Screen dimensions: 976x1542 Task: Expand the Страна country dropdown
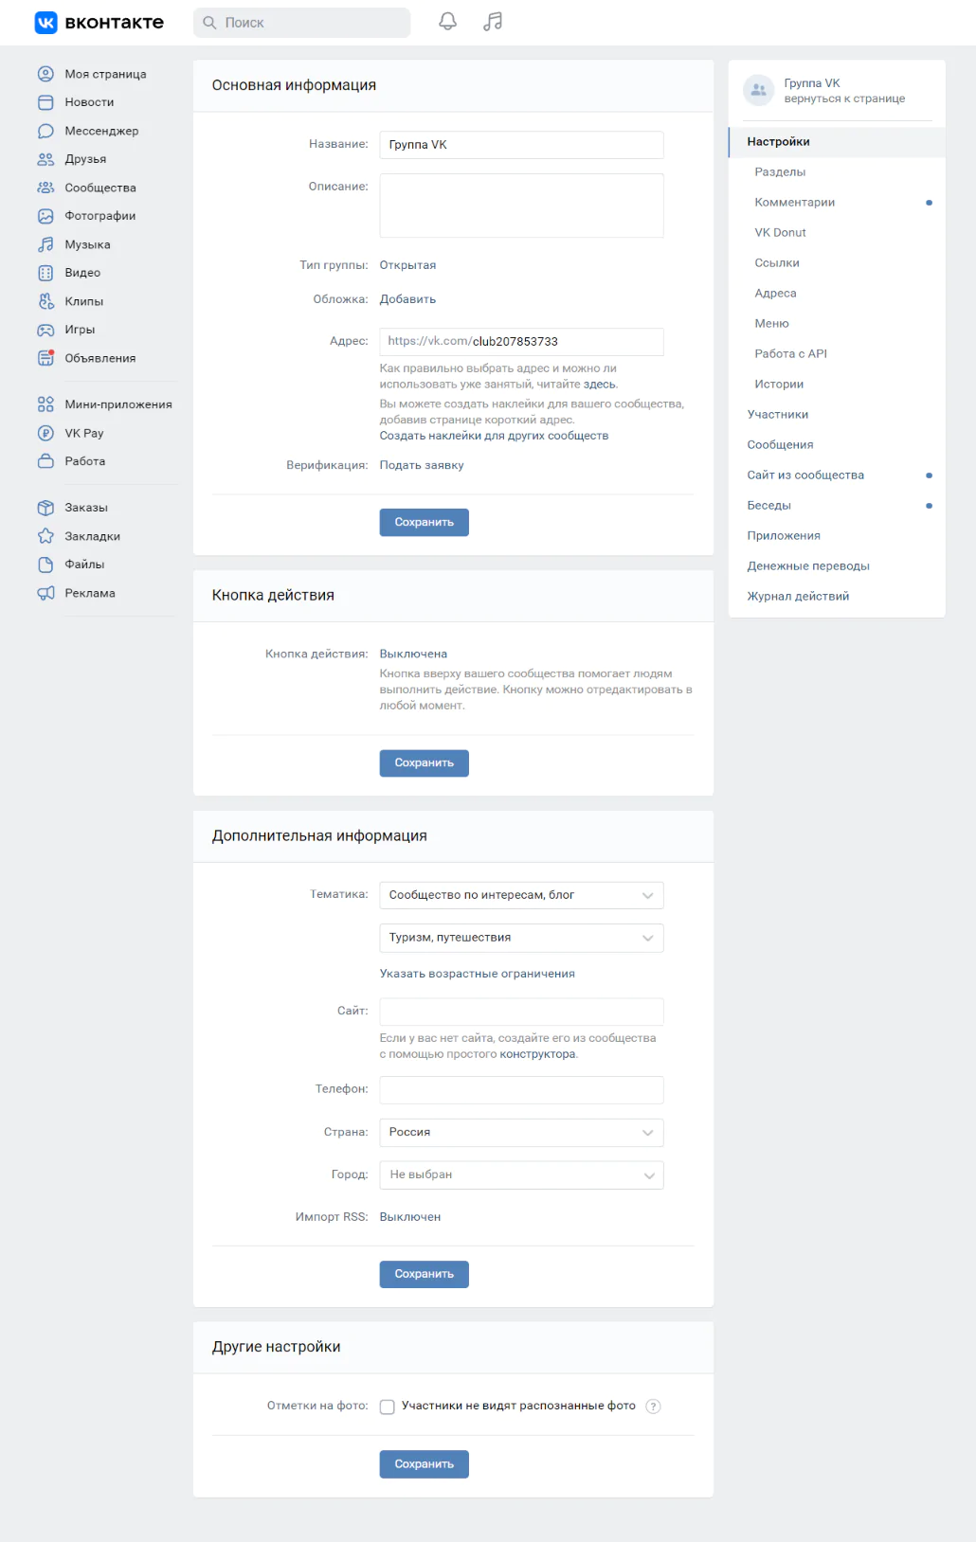pos(521,1133)
